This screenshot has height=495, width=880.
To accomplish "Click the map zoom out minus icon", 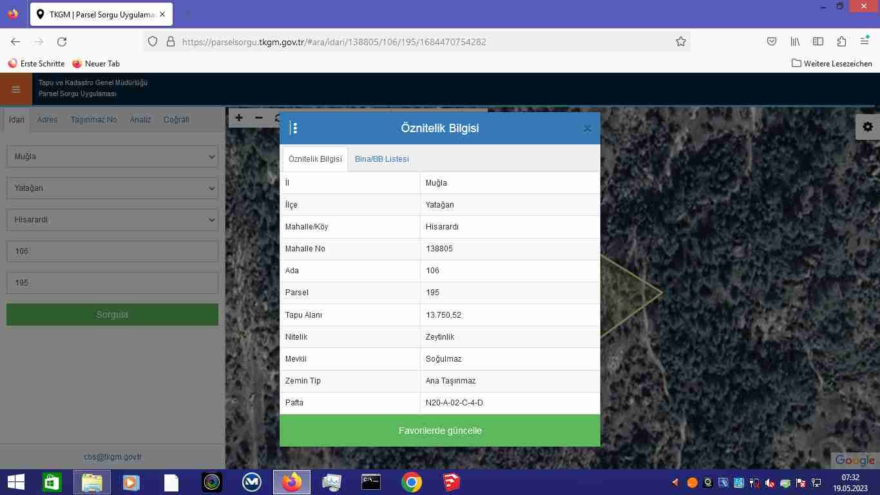I will (259, 118).
